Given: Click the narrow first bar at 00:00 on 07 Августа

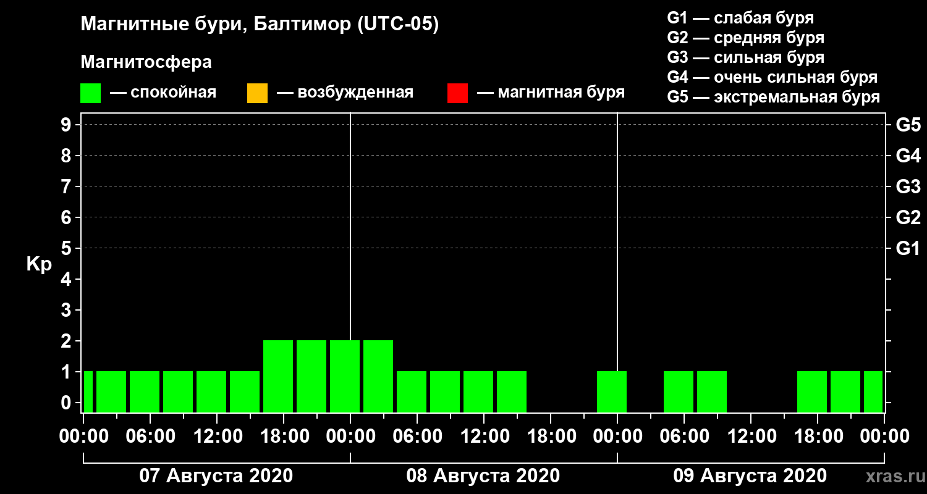Looking at the screenshot, I should click(x=88, y=391).
